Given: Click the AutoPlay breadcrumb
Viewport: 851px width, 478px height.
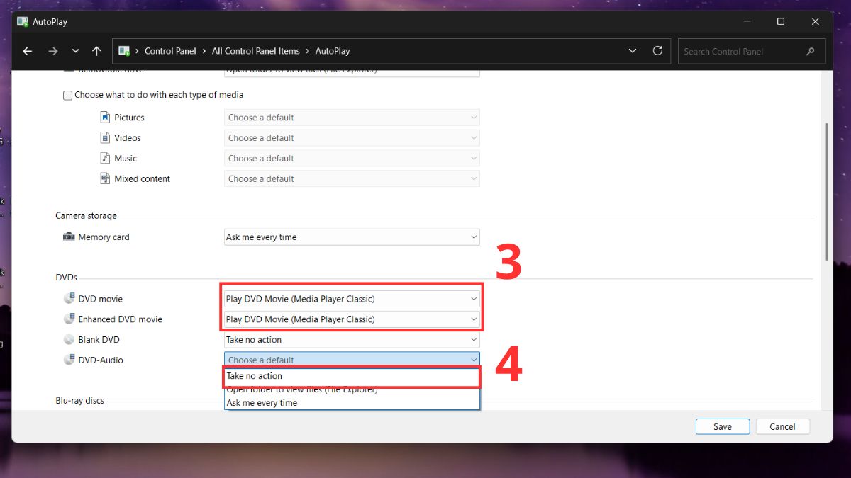Looking at the screenshot, I should click(x=333, y=51).
